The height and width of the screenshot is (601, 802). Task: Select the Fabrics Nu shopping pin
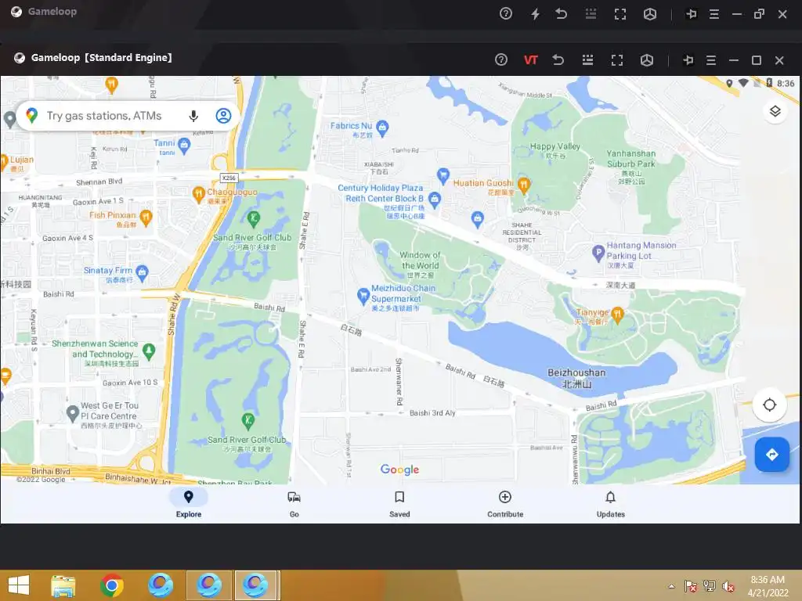[382, 128]
